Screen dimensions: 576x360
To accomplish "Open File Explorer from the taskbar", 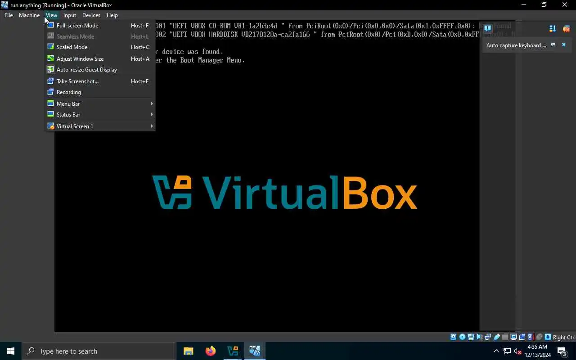I will 189,351.
